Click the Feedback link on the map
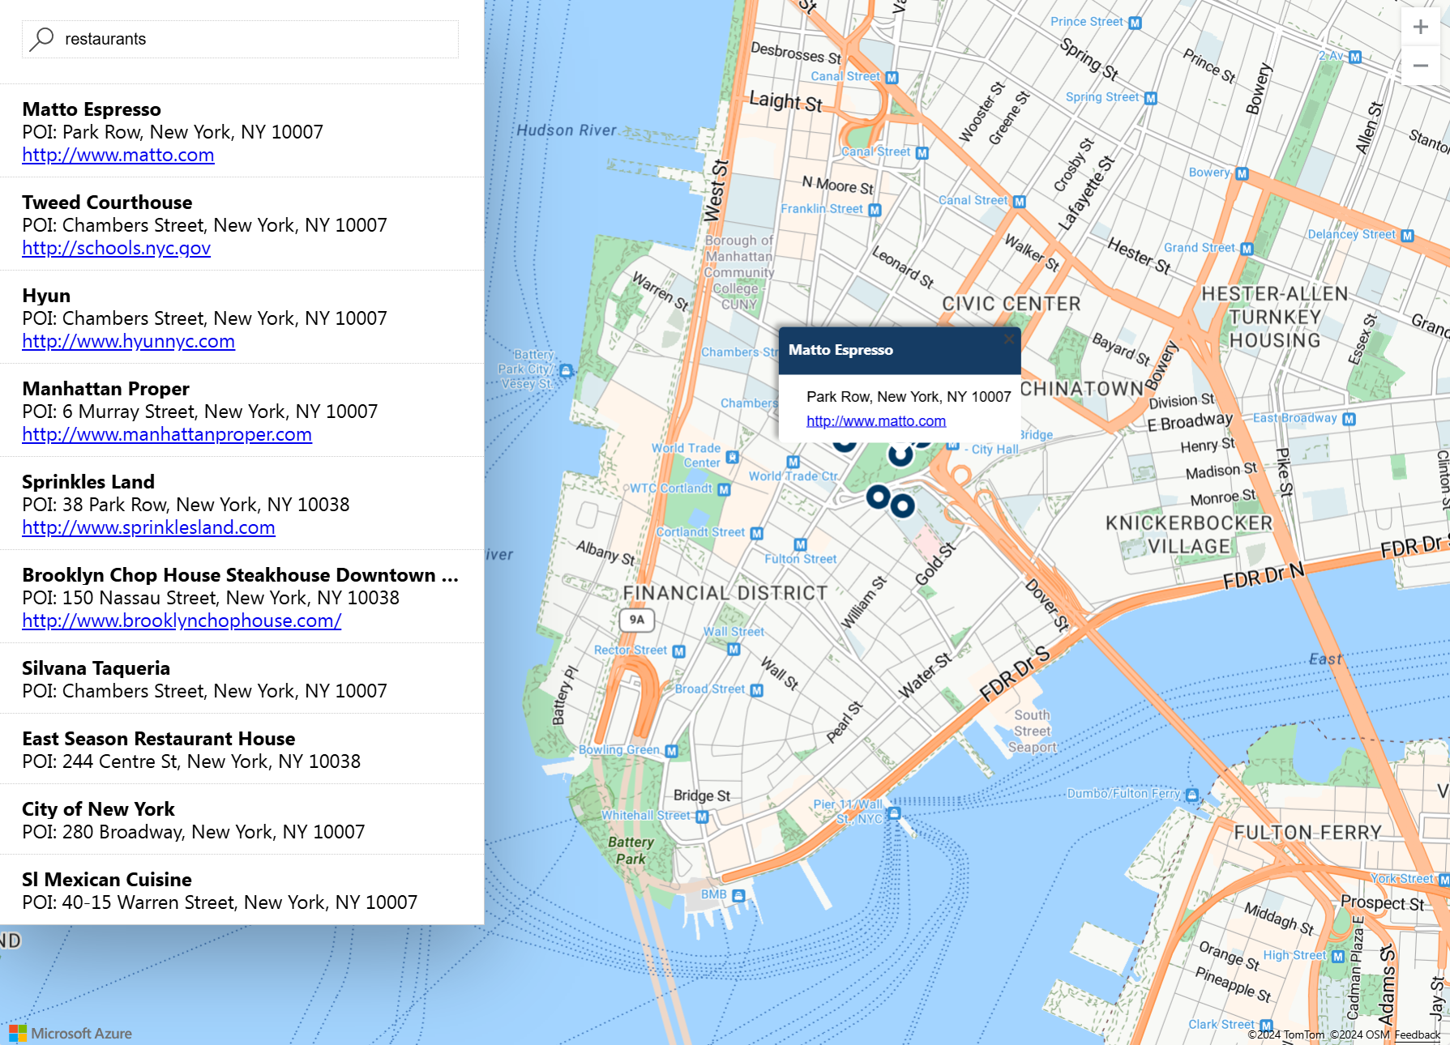 pos(1417,1034)
